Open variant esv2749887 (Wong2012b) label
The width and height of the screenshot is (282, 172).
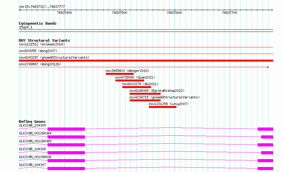40,64
